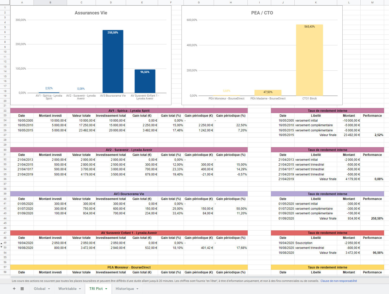This screenshot has width=389, height=294.
Task: Select the '565,43%' data label in chart
Action: (x=310, y=27)
